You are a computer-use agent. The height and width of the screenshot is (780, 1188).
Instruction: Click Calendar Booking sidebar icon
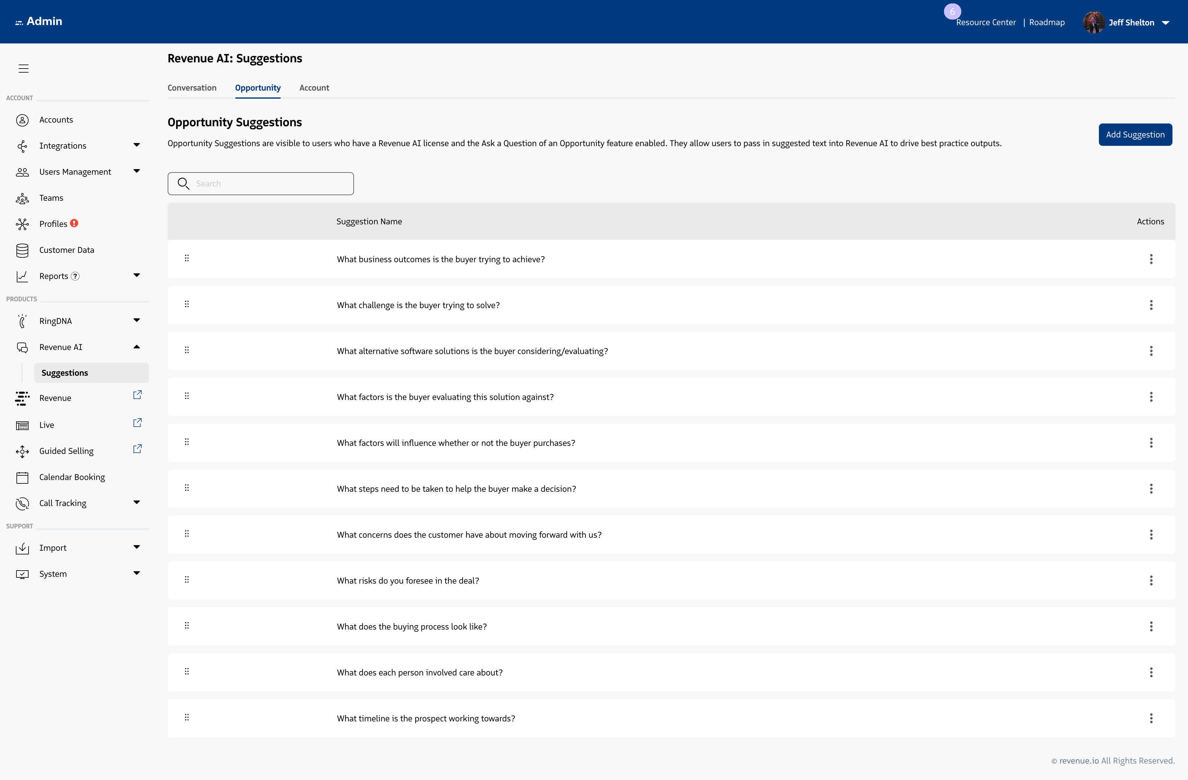tap(22, 477)
